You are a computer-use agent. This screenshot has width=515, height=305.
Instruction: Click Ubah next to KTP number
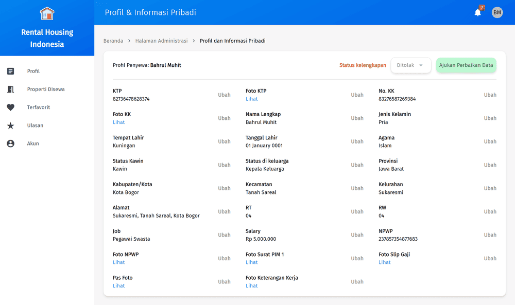[224, 95]
